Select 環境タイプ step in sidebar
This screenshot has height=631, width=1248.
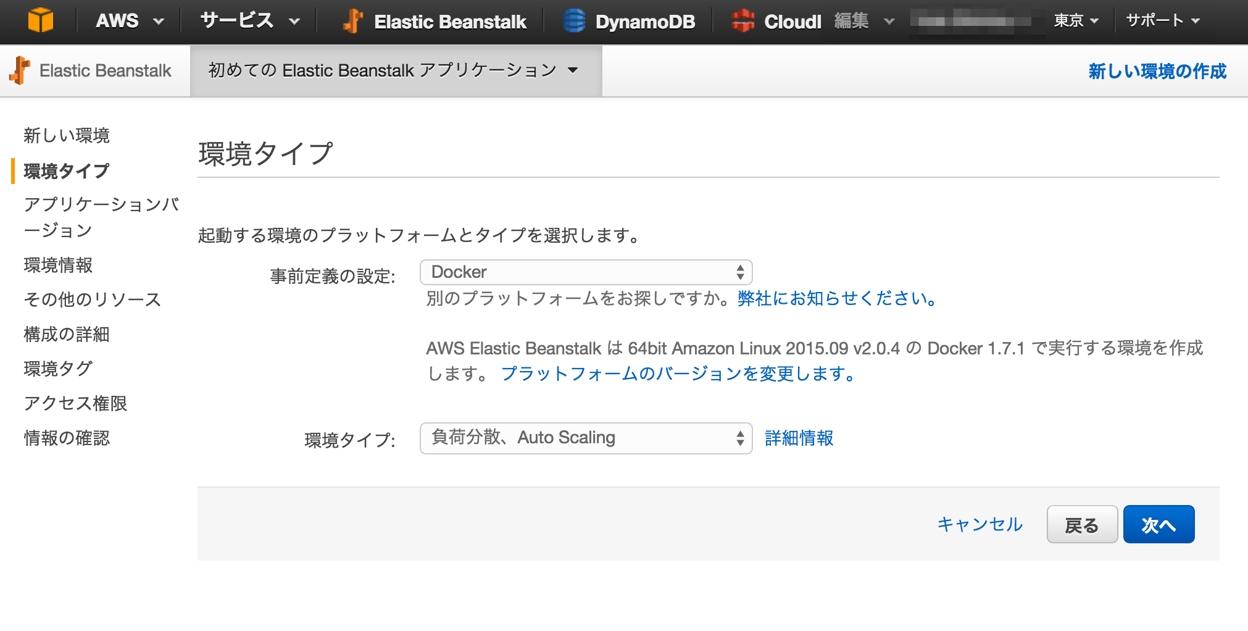click(67, 170)
